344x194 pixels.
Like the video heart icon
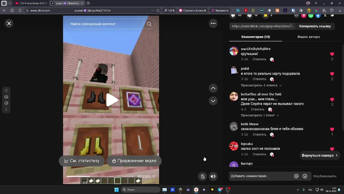coord(233,15)
